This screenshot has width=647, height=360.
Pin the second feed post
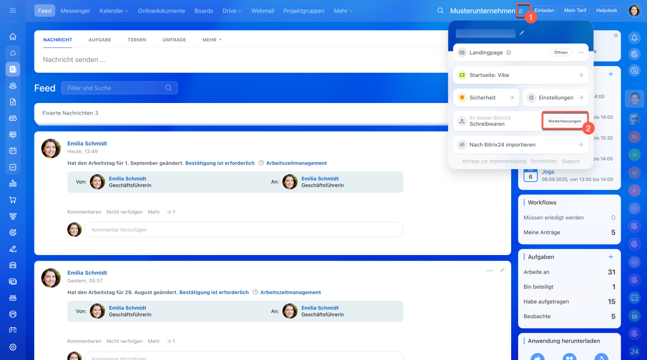coord(502,271)
